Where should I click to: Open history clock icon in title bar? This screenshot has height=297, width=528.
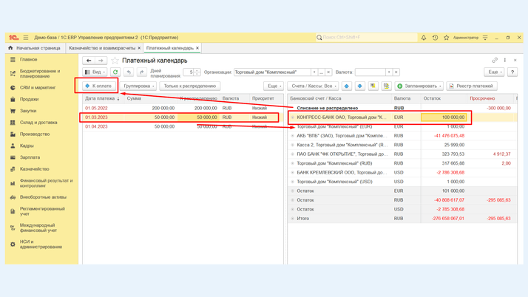[435, 38]
